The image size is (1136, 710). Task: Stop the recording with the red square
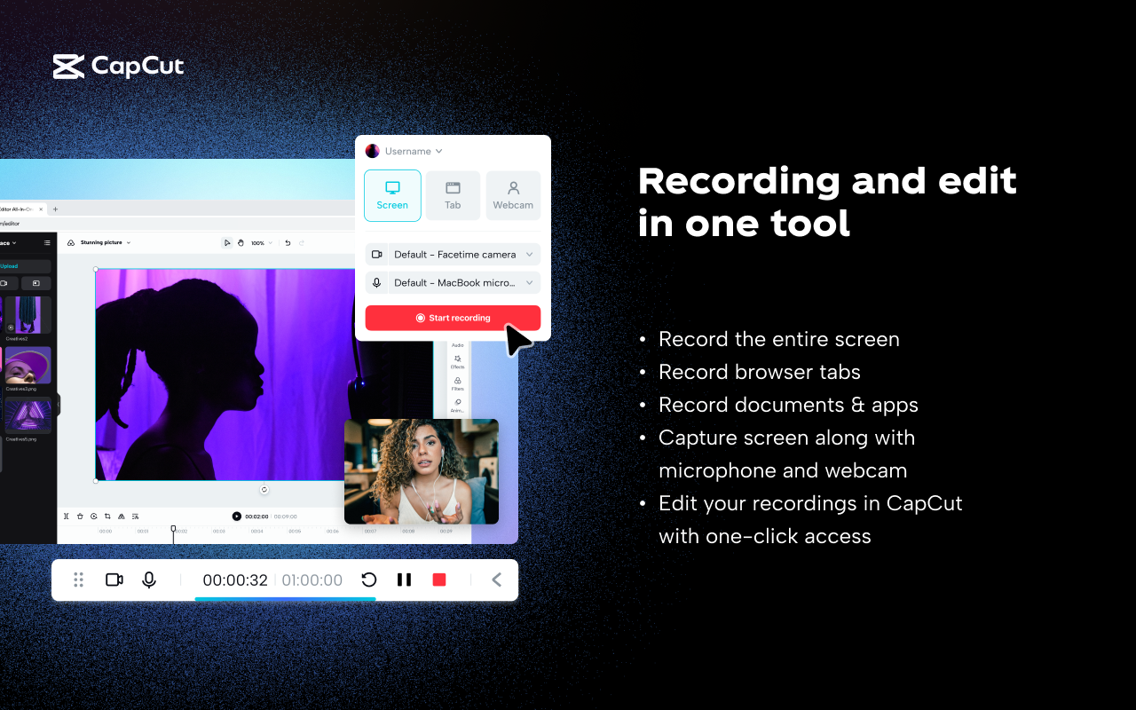[438, 580]
